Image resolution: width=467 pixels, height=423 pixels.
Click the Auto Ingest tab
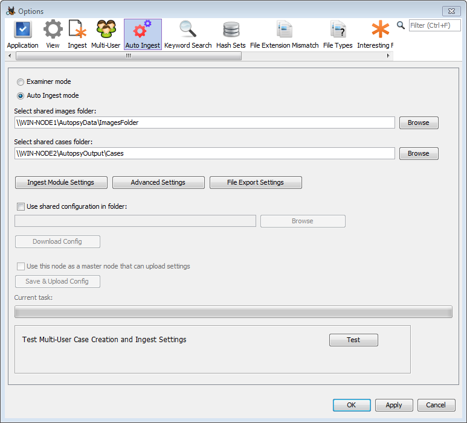click(143, 34)
